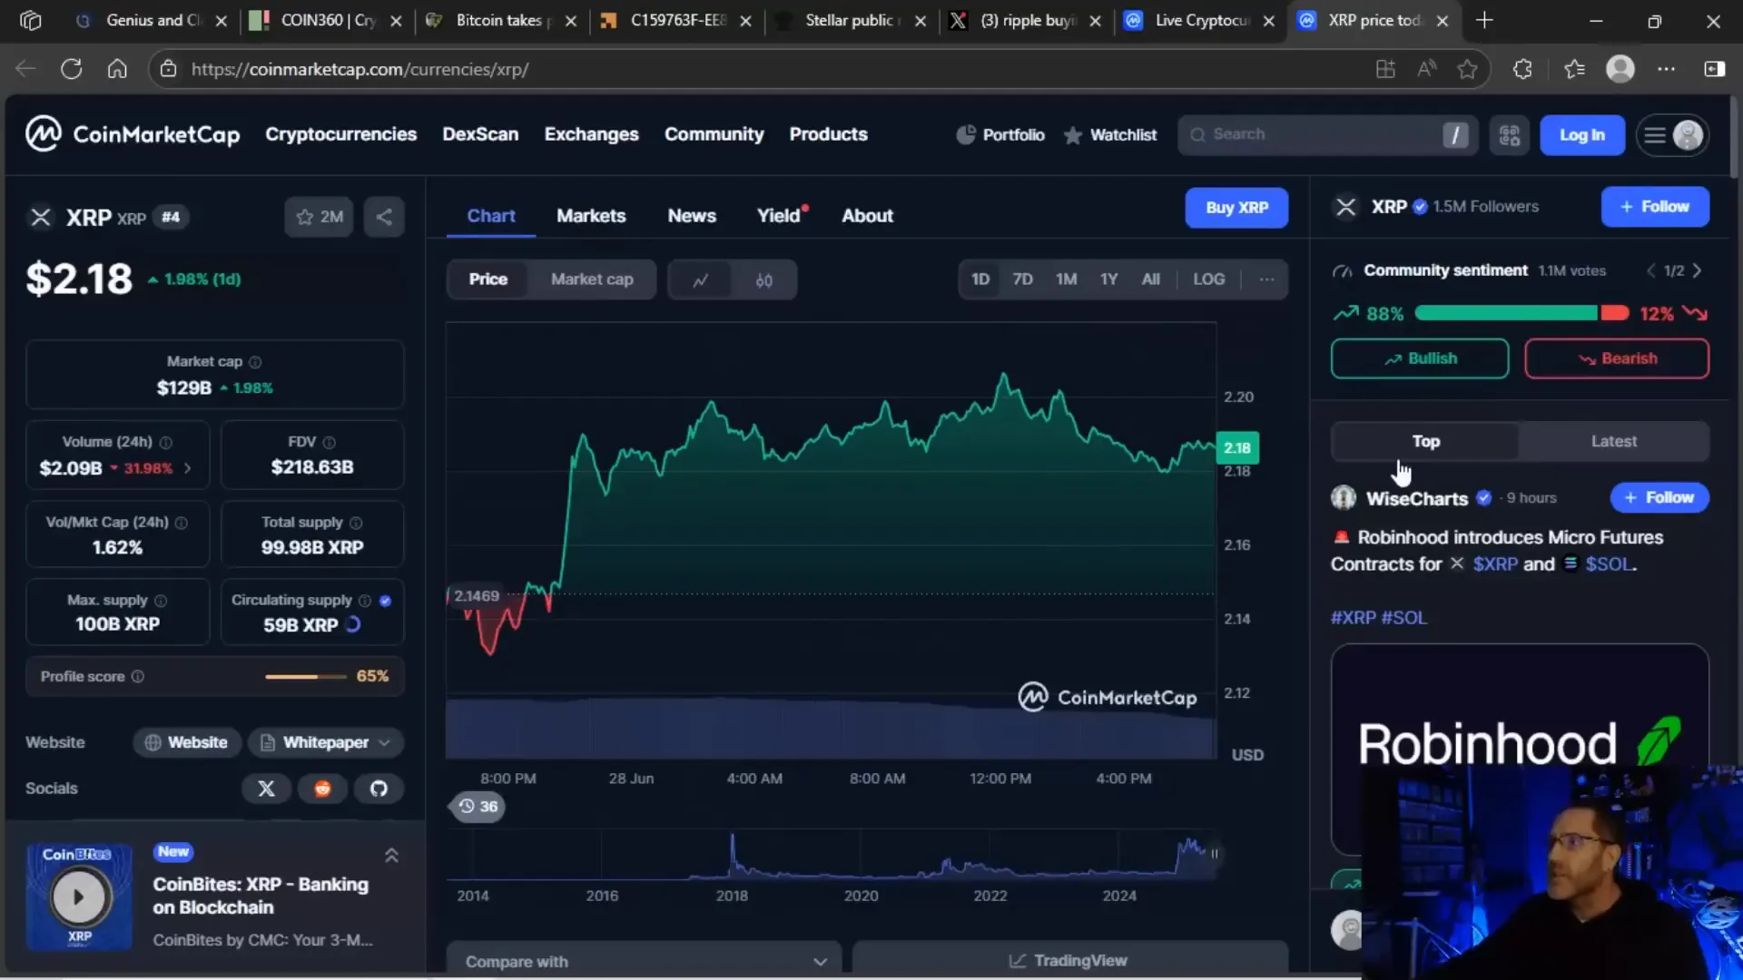Image resolution: width=1743 pixels, height=980 pixels.
Task: Click Volume (24h) info icon
Action: click(x=166, y=443)
